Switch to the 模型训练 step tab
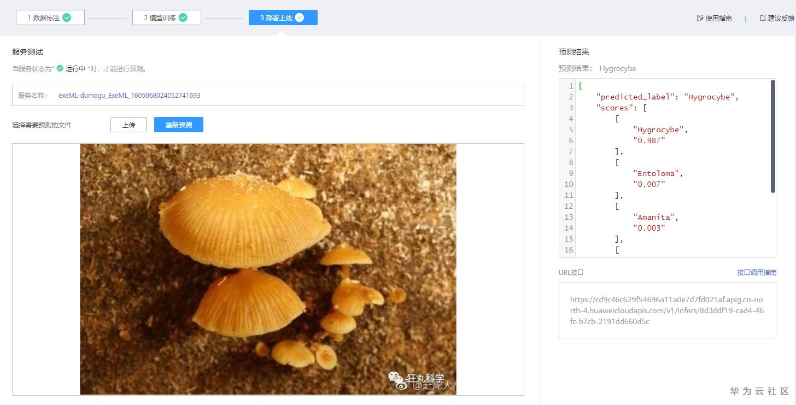 click(166, 17)
